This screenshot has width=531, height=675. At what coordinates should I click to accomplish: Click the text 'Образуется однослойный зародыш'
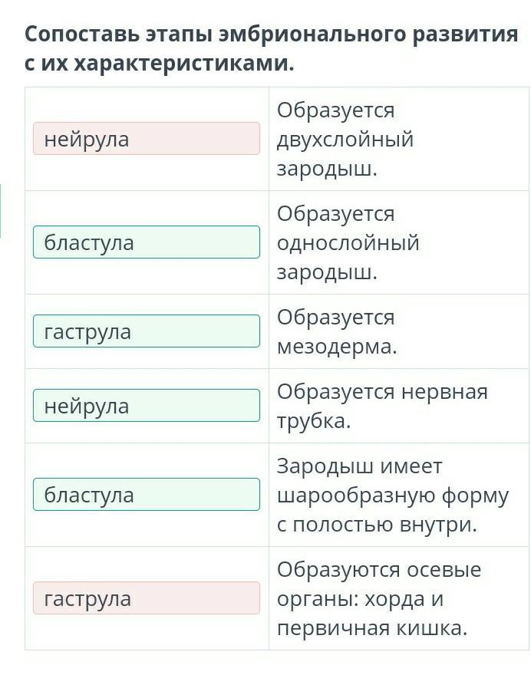click(x=348, y=242)
